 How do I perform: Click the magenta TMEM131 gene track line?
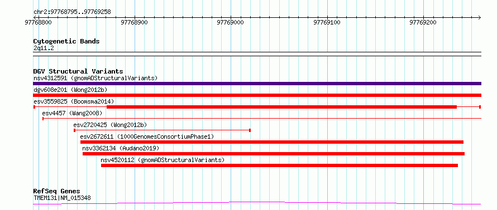point(257,203)
